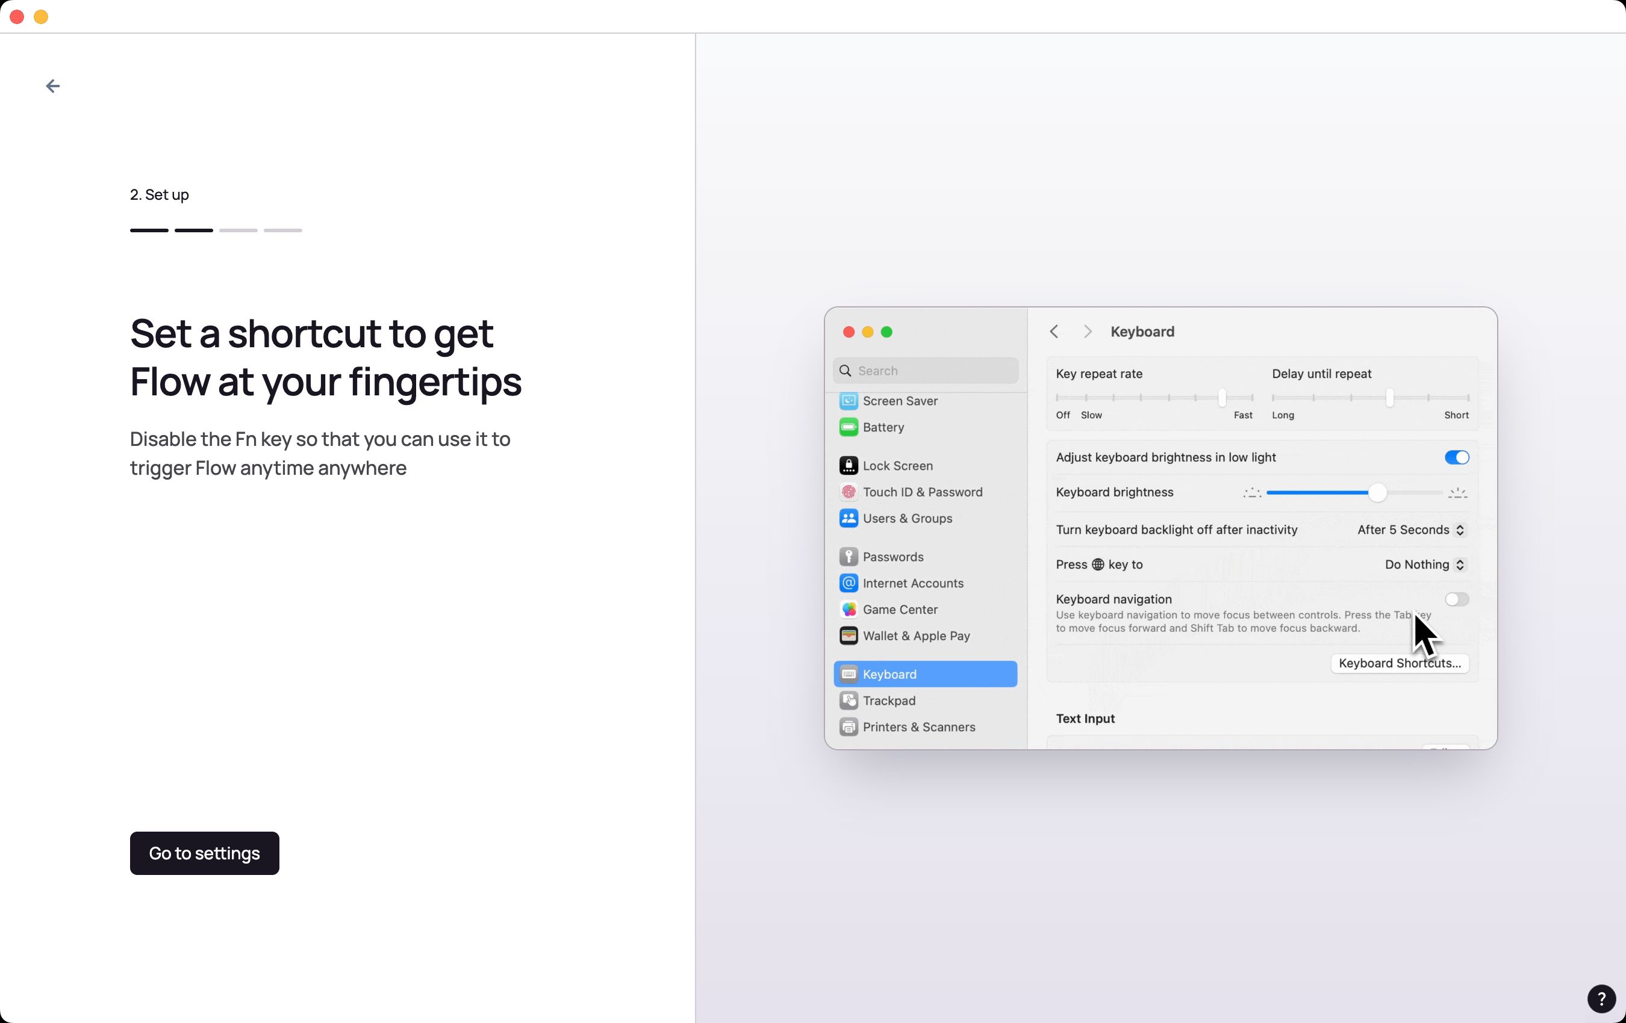
Task: Click Go to settings button
Action: pyautogui.click(x=204, y=853)
